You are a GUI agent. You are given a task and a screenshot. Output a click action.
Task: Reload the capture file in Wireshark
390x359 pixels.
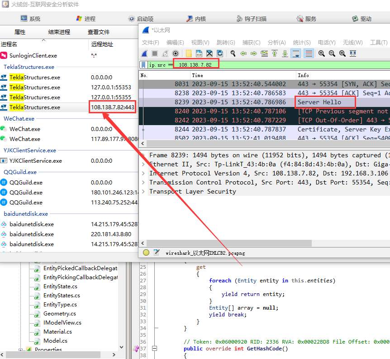[x=220, y=53]
